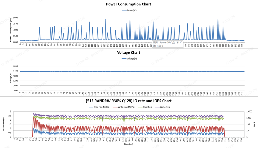The image size is (258, 148).
Task: Click the 3.400 tick label on voltage chart
Action: click(x=15, y=71)
